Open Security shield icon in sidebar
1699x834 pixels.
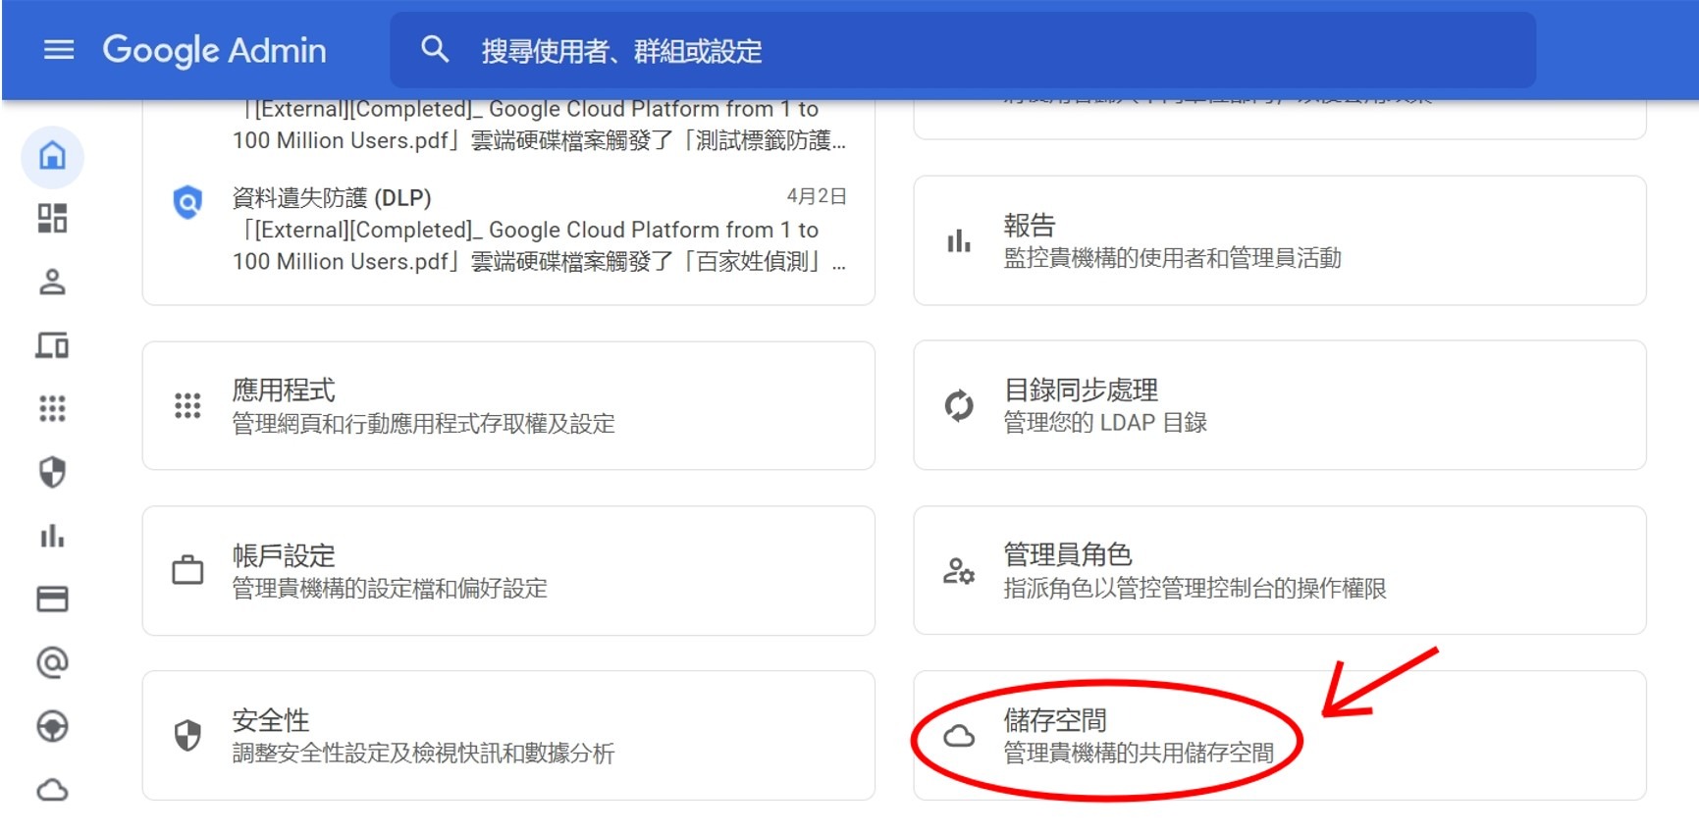[x=52, y=472]
